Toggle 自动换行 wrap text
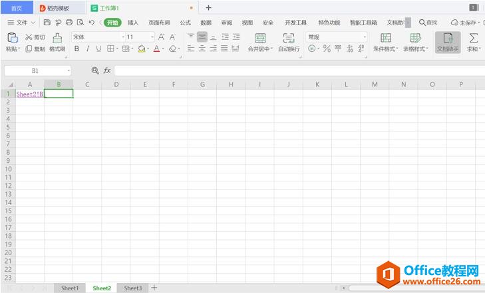 (x=289, y=43)
